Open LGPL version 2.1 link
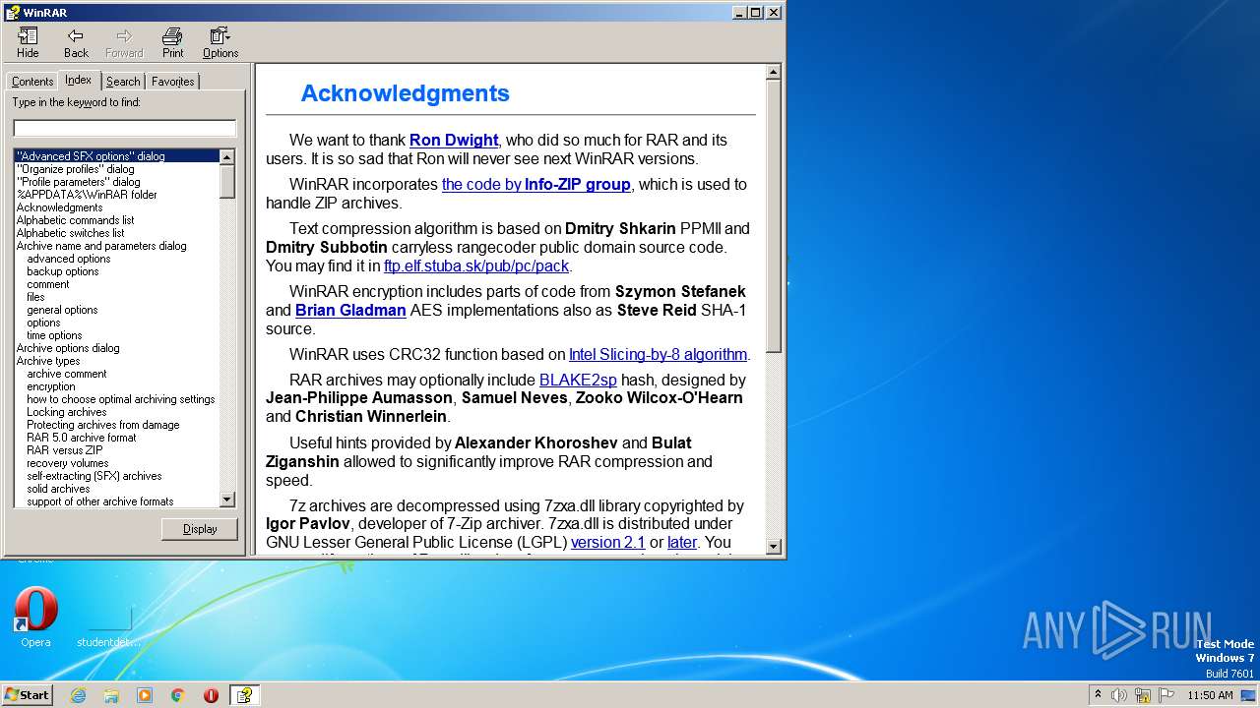Image resolution: width=1260 pixels, height=708 pixels. tap(608, 542)
